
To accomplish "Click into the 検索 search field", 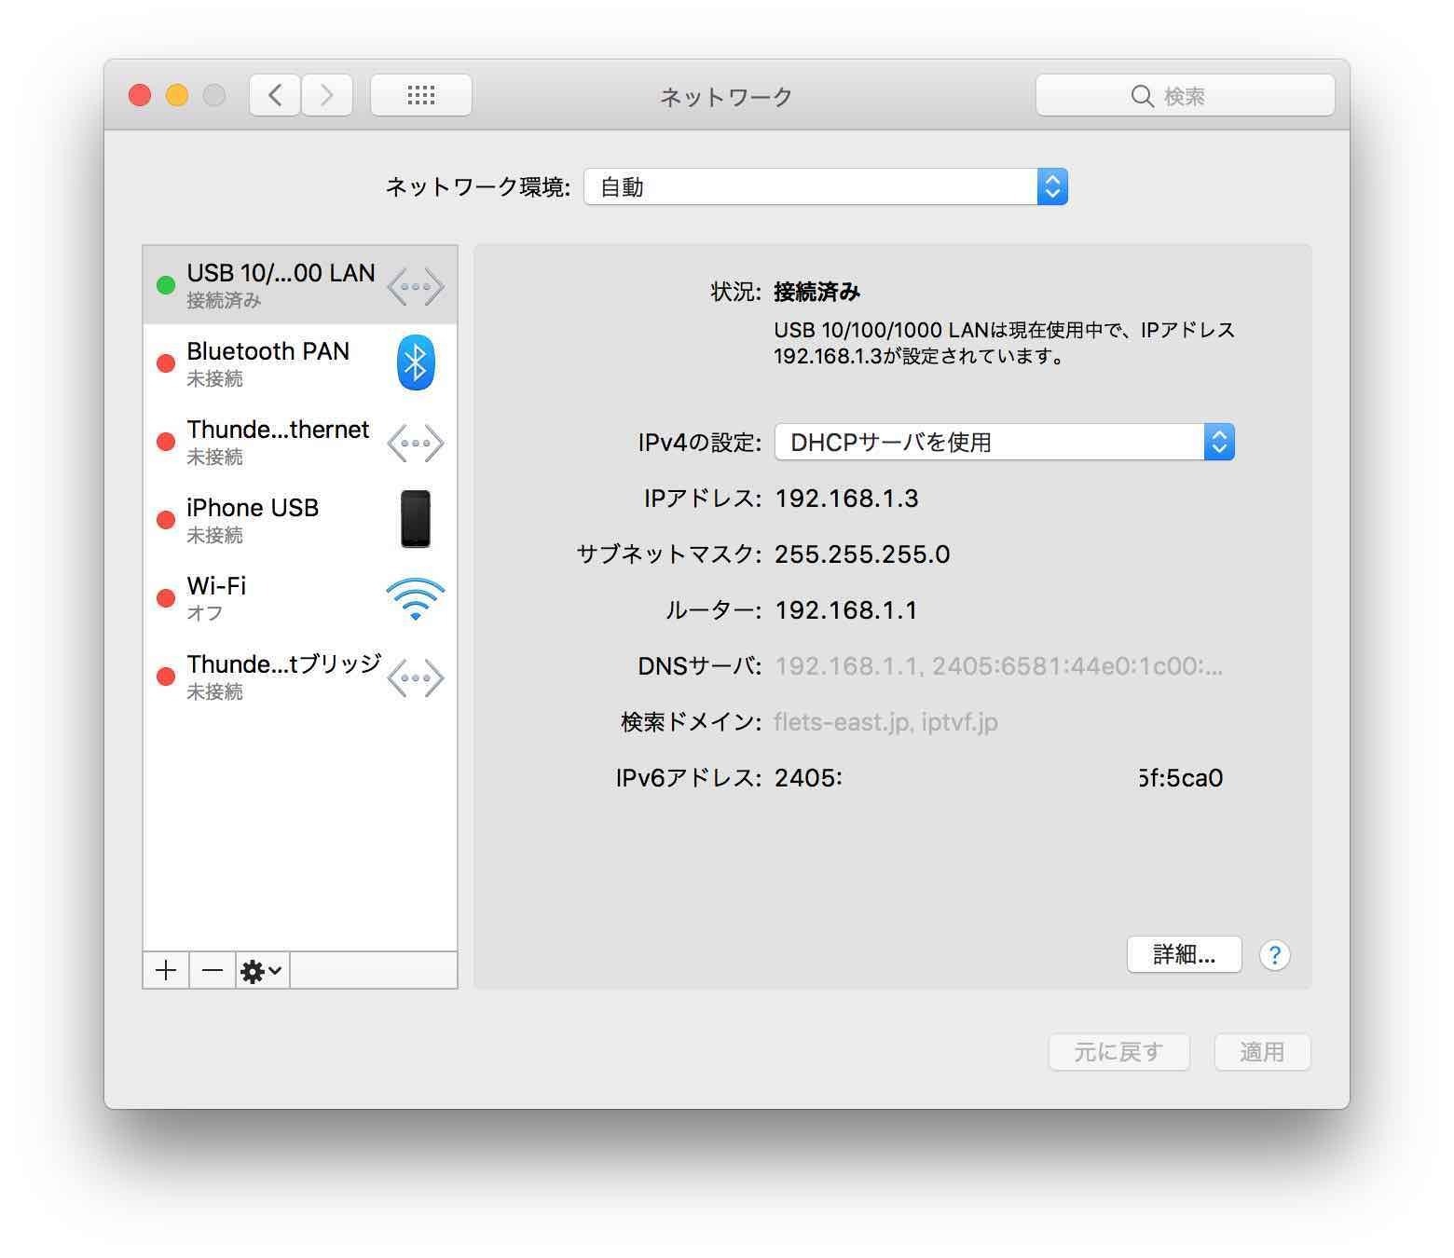I will [x=1186, y=95].
